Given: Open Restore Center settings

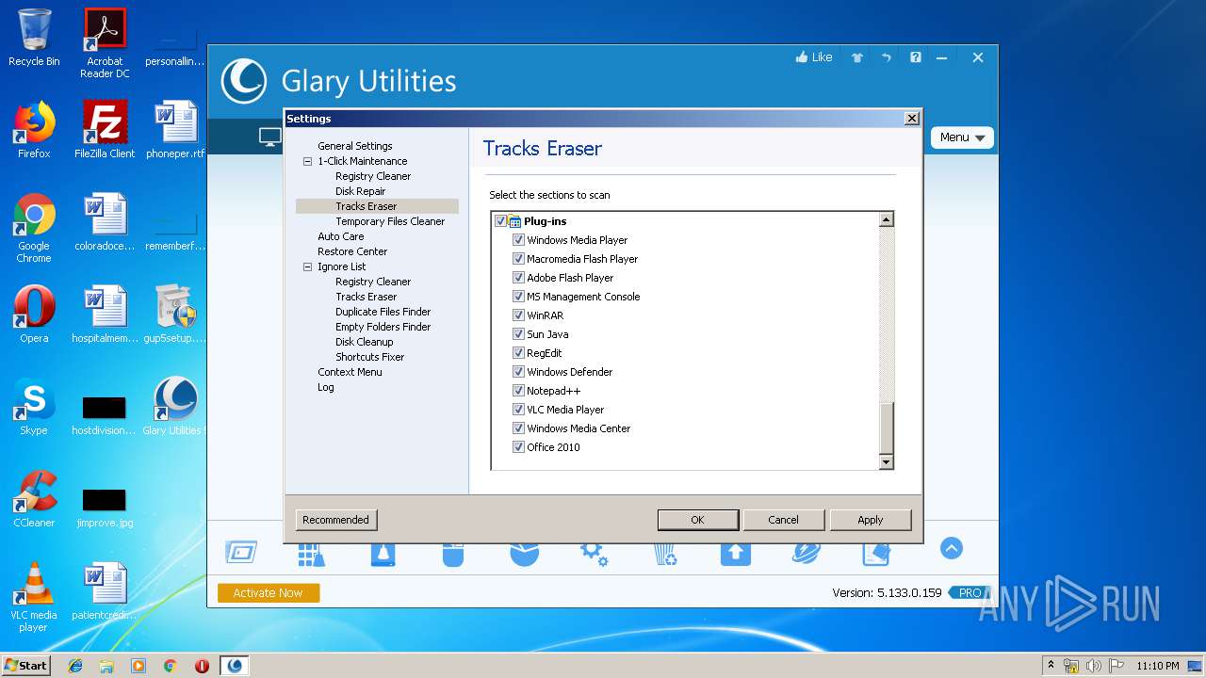Looking at the screenshot, I should coord(352,251).
